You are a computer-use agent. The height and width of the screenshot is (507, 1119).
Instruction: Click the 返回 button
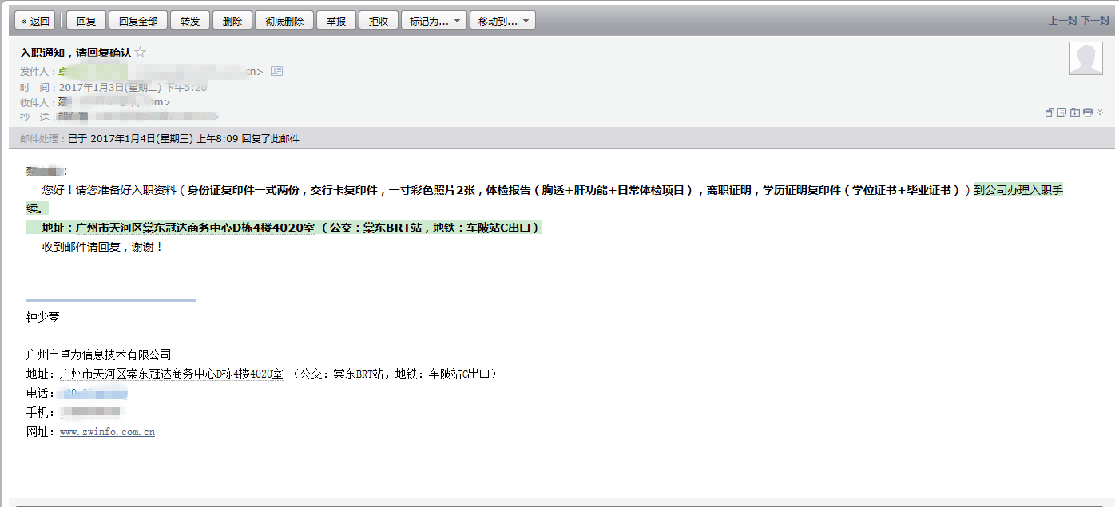(36, 21)
